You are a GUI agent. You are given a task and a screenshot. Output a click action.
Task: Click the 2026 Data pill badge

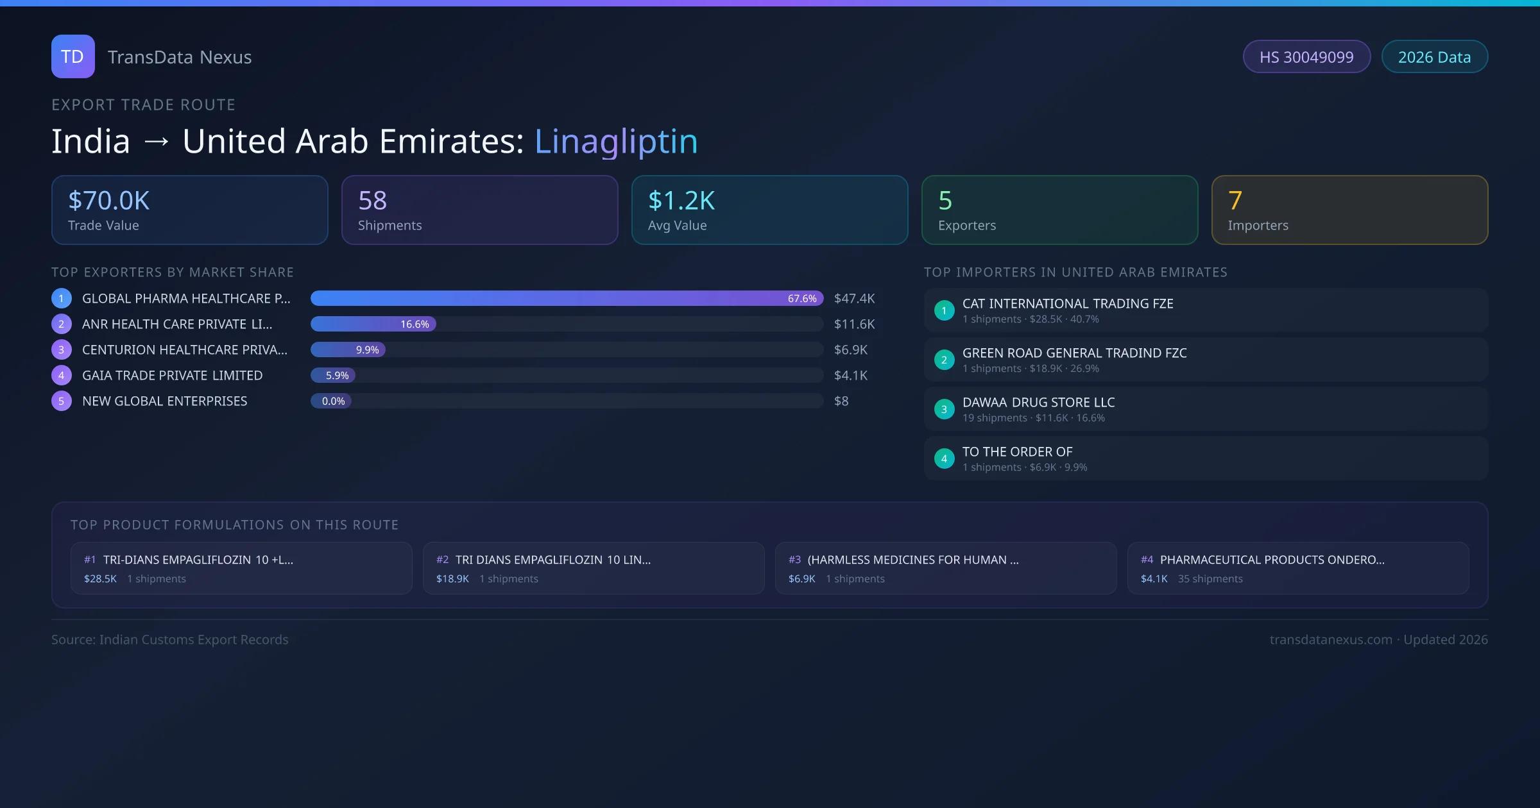(x=1434, y=57)
